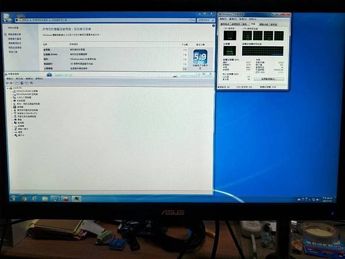Click the blue help icon in Performance Information
This screenshot has height=259, width=345.
213,26
